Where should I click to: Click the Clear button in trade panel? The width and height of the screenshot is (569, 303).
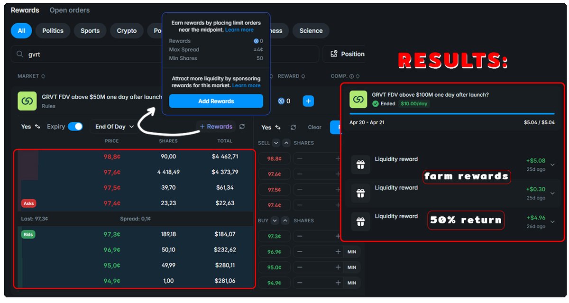pyautogui.click(x=314, y=127)
